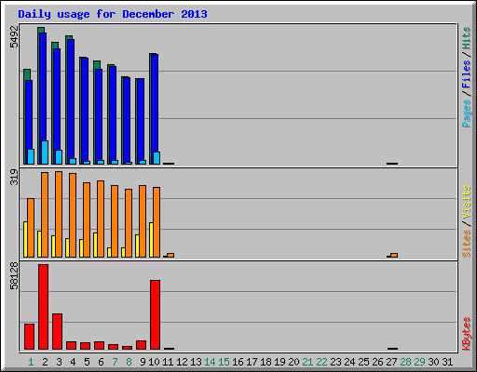Click the chart title 'Daily usage for December 2013'
Viewport: 477px width, 372px height.
113,14
